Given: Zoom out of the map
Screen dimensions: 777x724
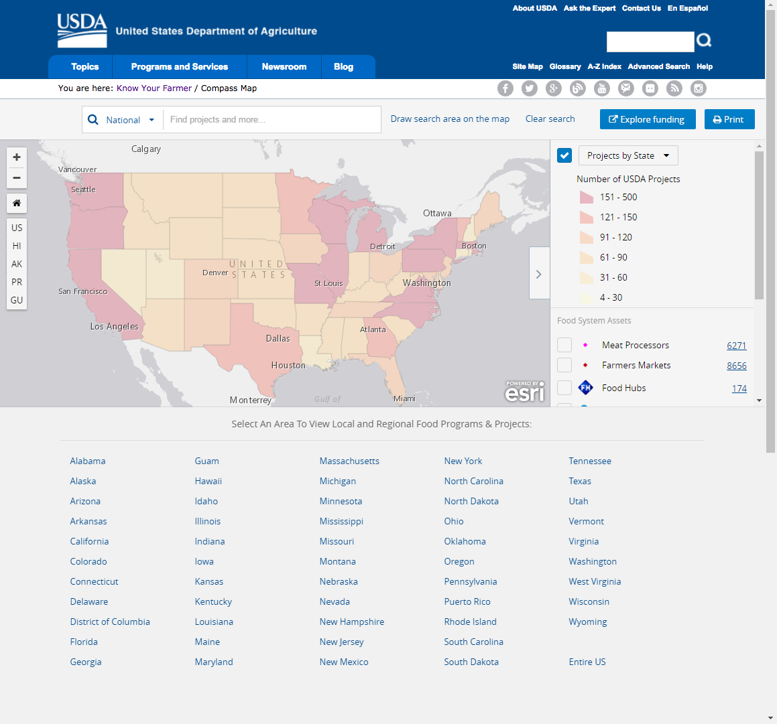Looking at the screenshot, I should 16,177.
